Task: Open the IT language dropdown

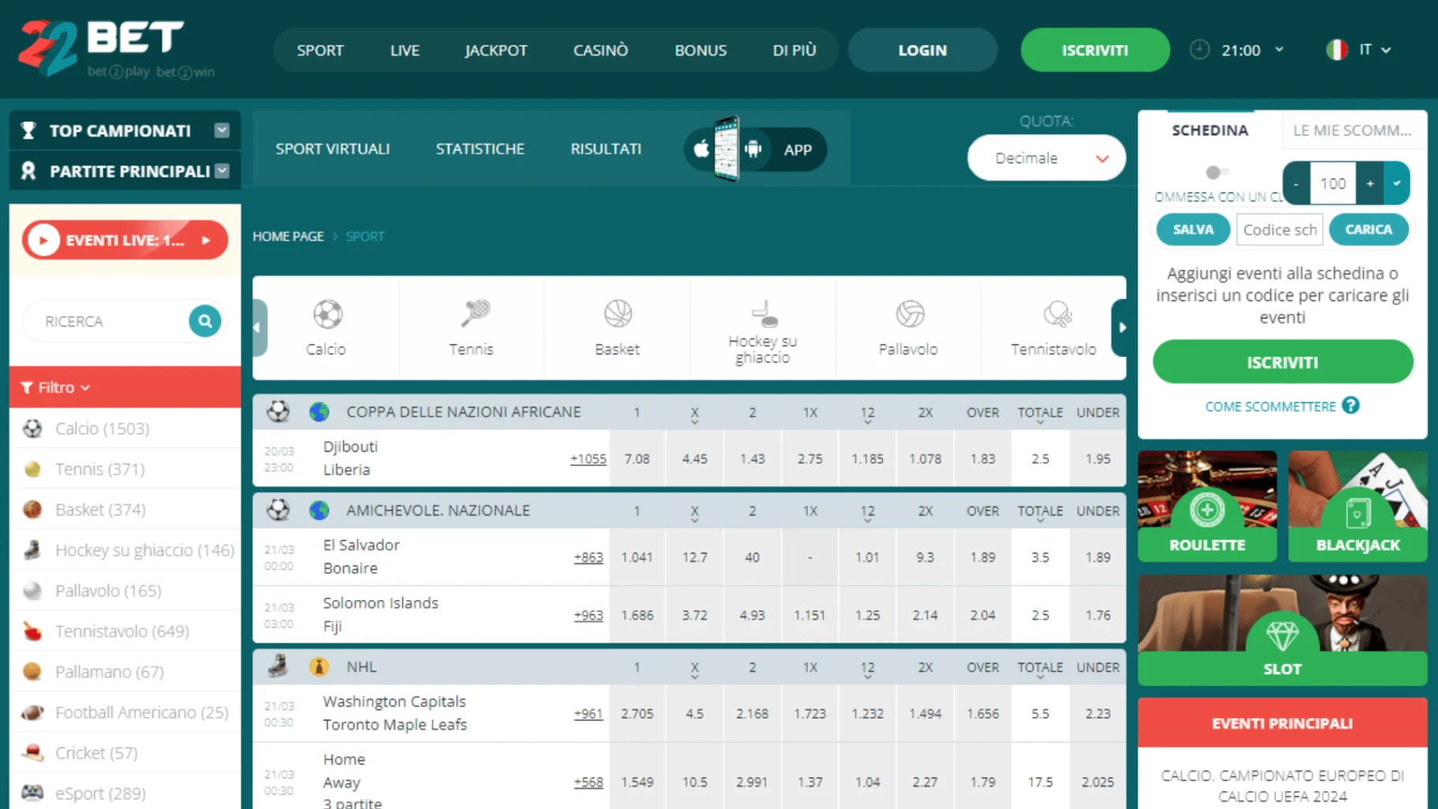Action: coord(1360,50)
